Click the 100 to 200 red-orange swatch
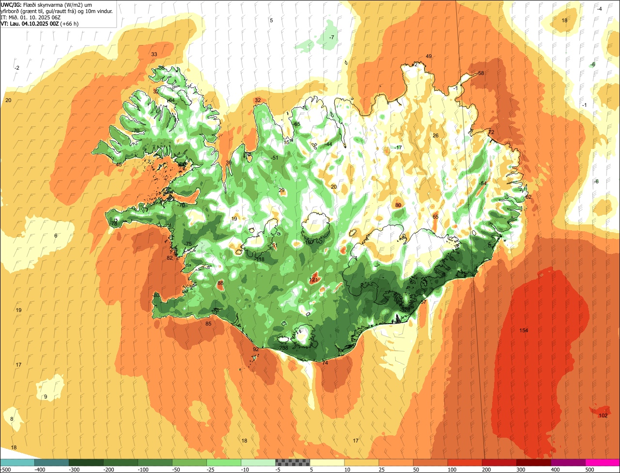This screenshot has height=473, width=620. [x=465, y=462]
